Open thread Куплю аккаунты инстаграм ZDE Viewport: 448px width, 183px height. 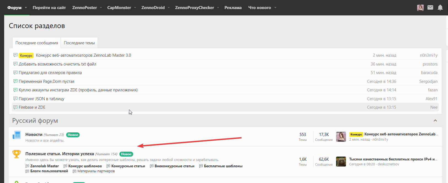78,90
